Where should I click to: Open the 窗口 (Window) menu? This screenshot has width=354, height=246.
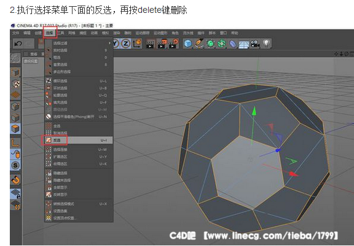tap(223, 33)
